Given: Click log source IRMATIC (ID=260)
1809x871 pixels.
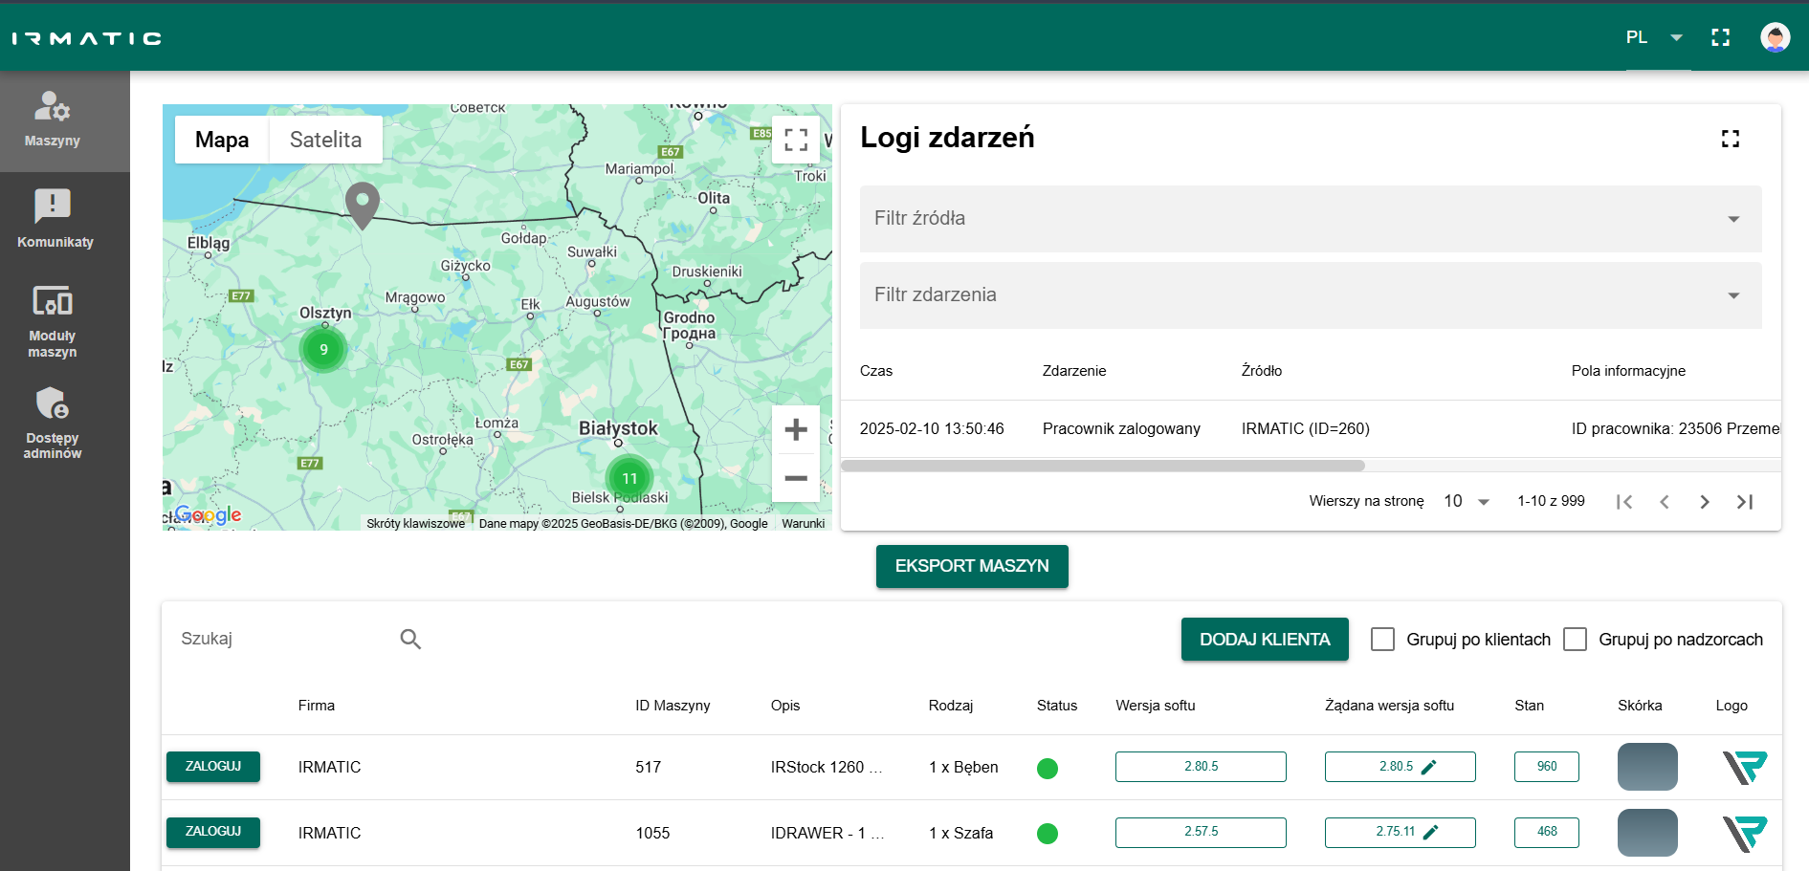Looking at the screenshot, I should pyautogui.click(x=1306, y=428).
